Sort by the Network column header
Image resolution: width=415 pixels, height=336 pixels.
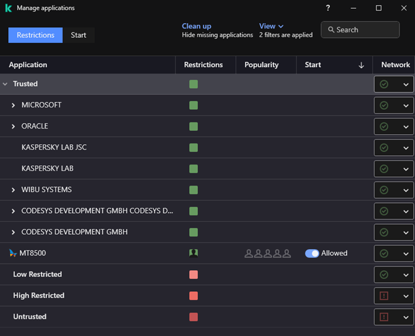394,65
